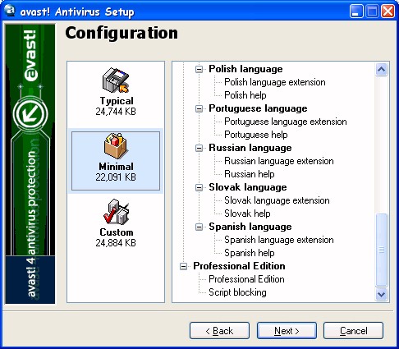Select Spanish language extension item
This screenshot has width=399, height=349.
click(x=279, y=240)
